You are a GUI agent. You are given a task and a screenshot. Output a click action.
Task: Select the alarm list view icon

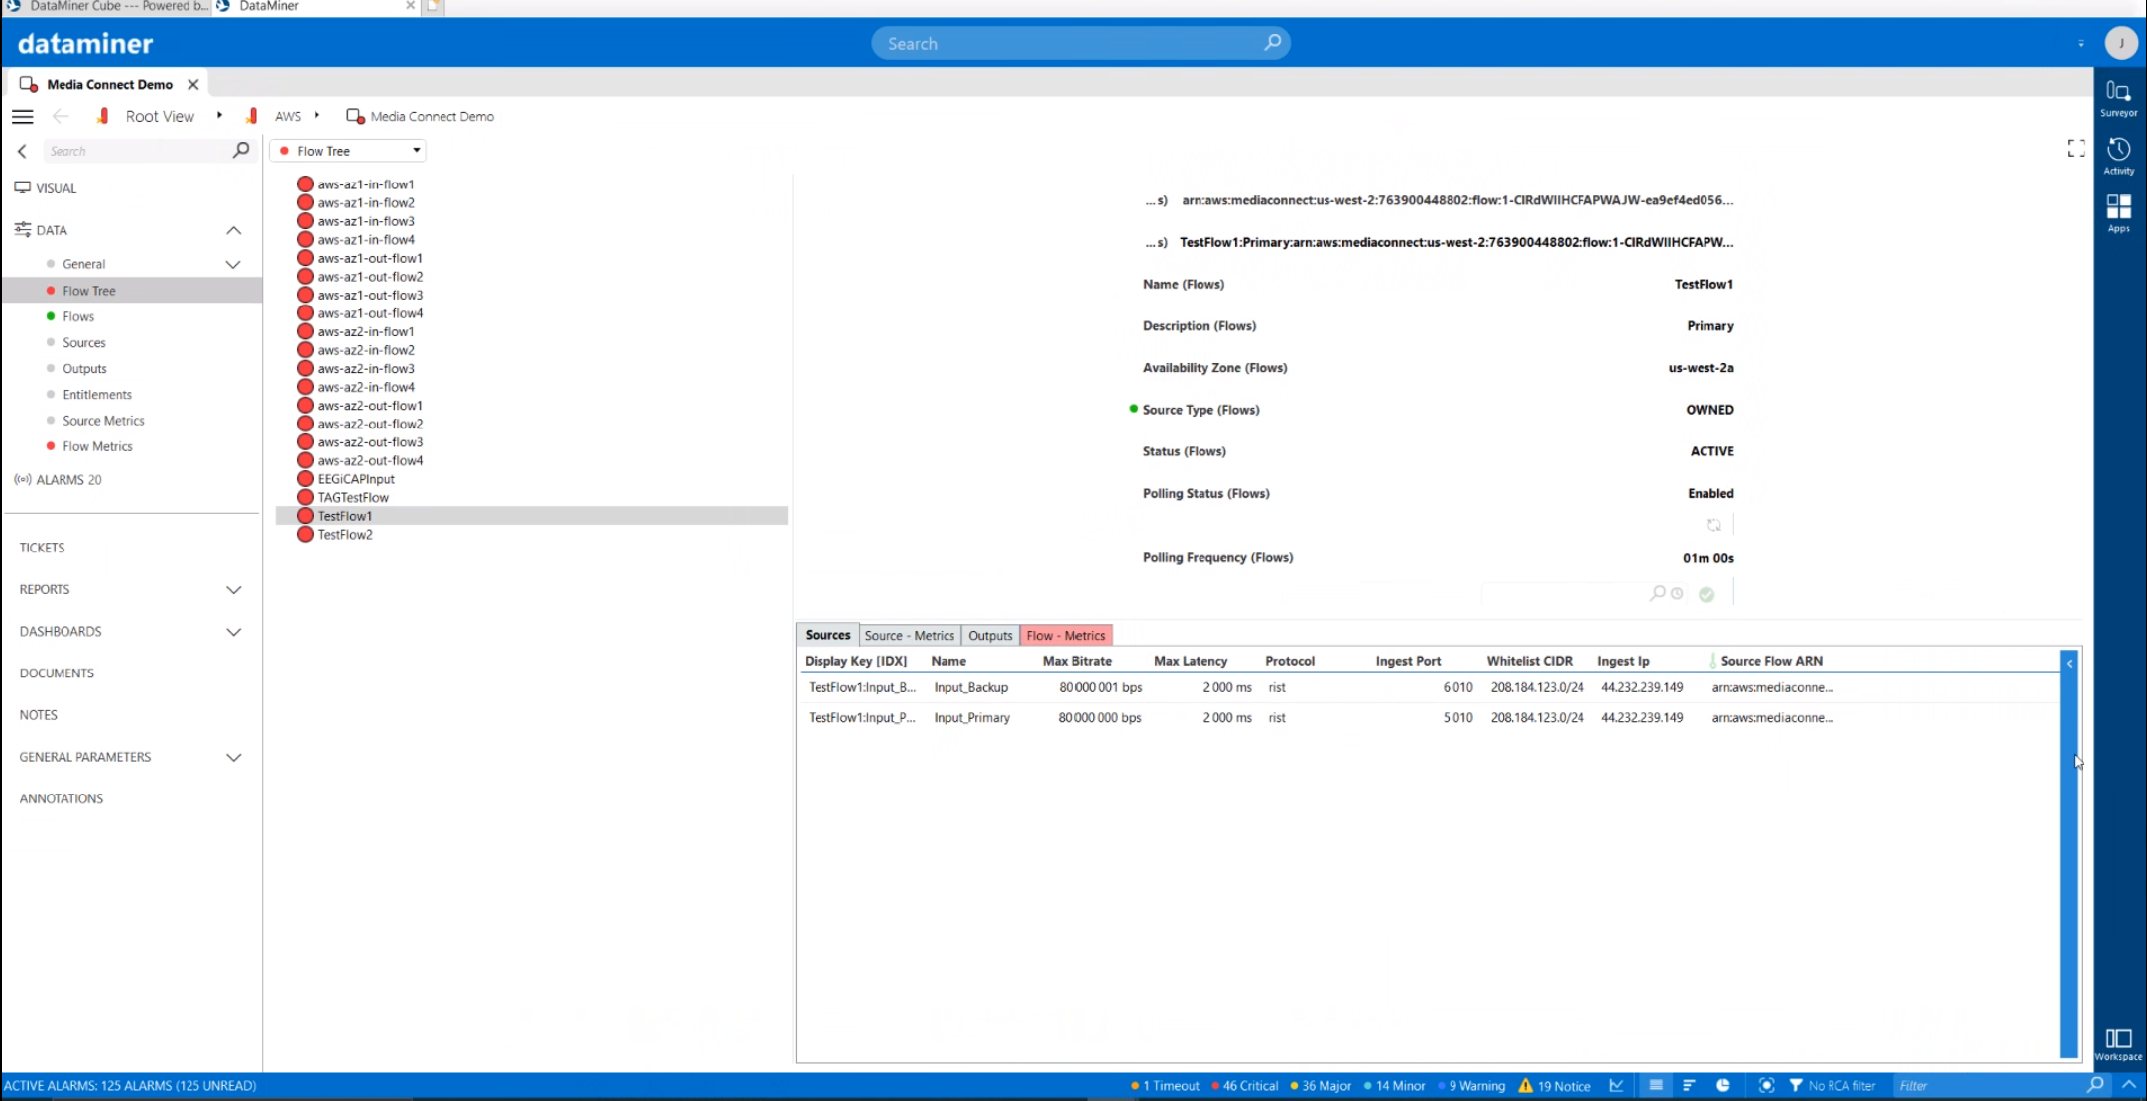coord(1656,1086)
